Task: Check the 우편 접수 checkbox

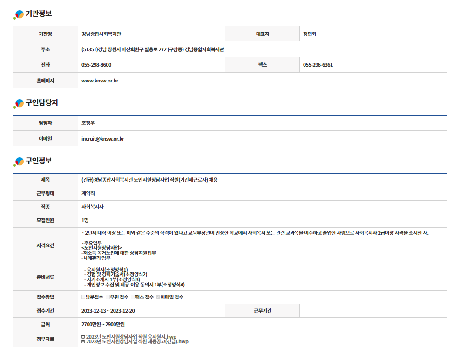Action: [108, 297]
